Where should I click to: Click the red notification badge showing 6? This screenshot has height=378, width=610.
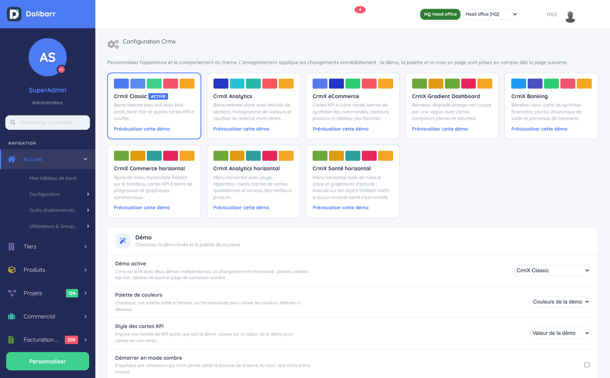tap(360, 10)
